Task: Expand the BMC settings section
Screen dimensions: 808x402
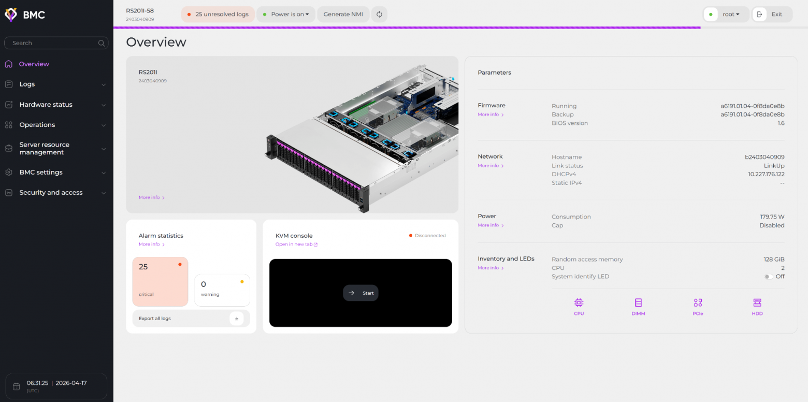Action: [x=56, y=173]
